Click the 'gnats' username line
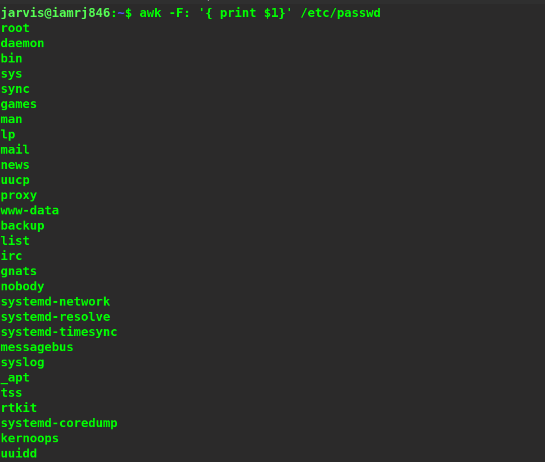 (19, 271)
